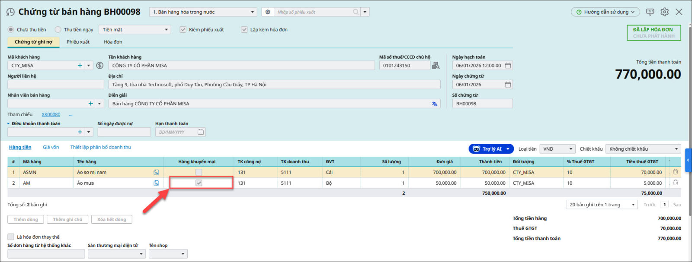Open the settings gear at top right
The width and height of the screenshot is (692, 262).
click(664, 12)
